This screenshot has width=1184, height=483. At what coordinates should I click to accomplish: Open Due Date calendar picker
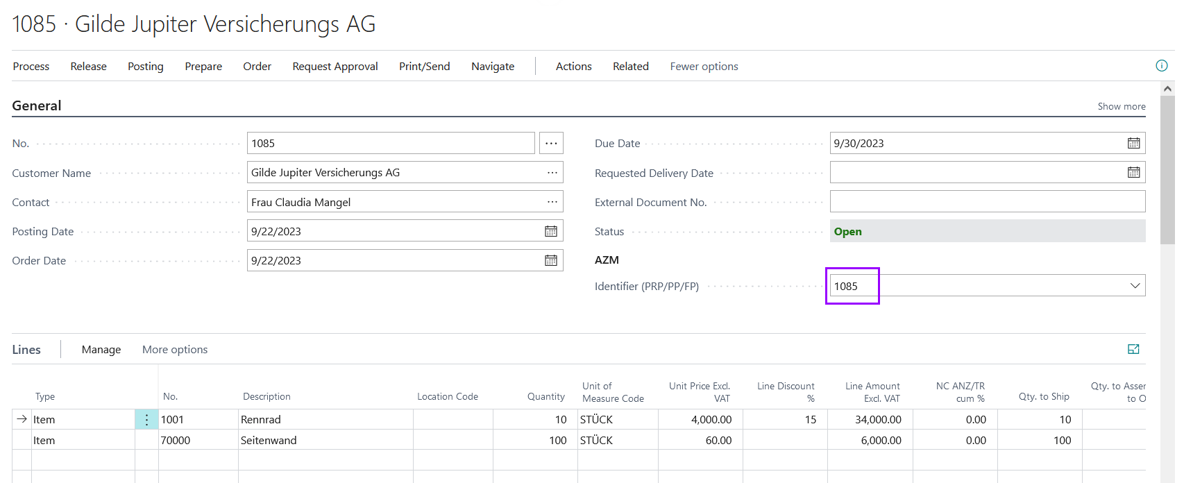coord(1133,143)
